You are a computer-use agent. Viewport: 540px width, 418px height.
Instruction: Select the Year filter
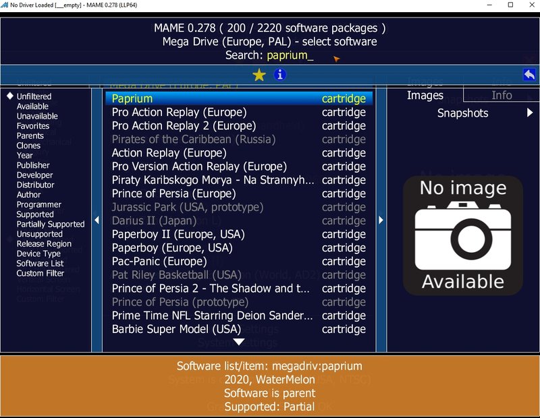click(x=25, y=156)
